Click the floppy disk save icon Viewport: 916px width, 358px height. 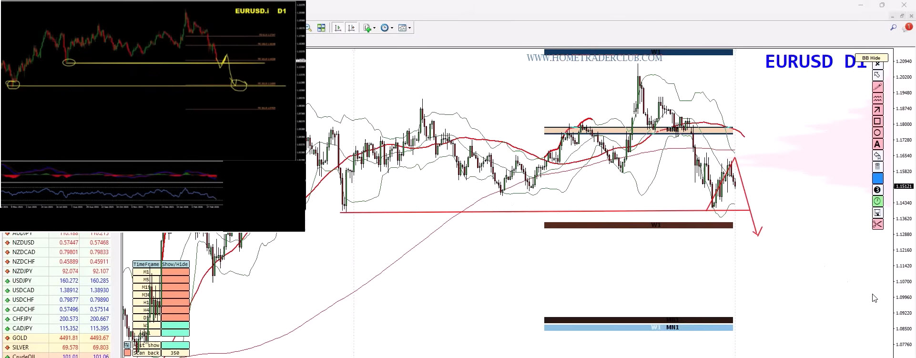click(877, 213)
